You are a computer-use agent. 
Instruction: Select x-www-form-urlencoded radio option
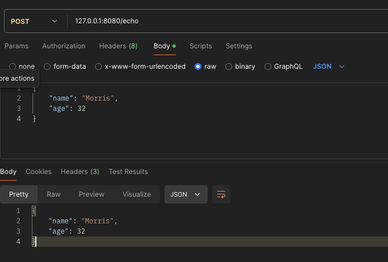(x=98, y=66)
